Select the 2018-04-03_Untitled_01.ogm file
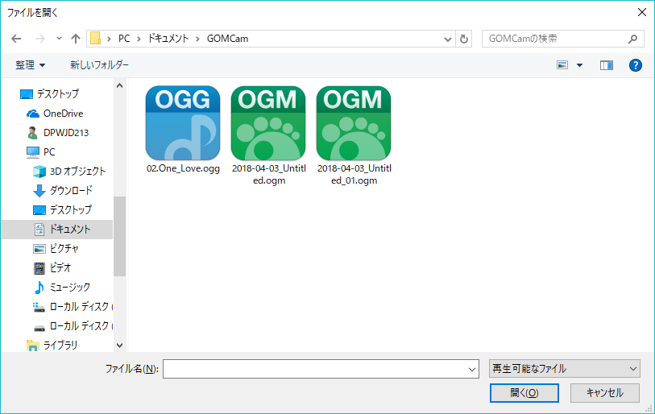This screenshot has height=414, width=655. pos(354,123)
